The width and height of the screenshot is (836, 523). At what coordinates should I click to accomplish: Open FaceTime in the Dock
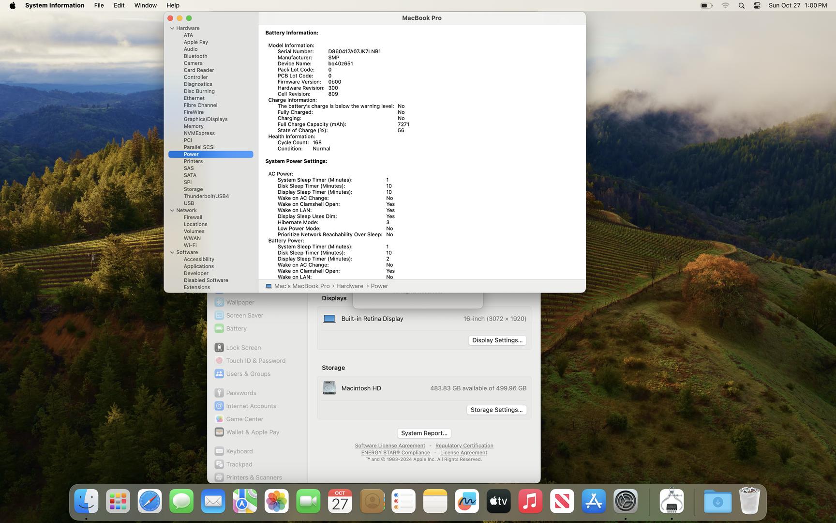[x=308, y=501]
